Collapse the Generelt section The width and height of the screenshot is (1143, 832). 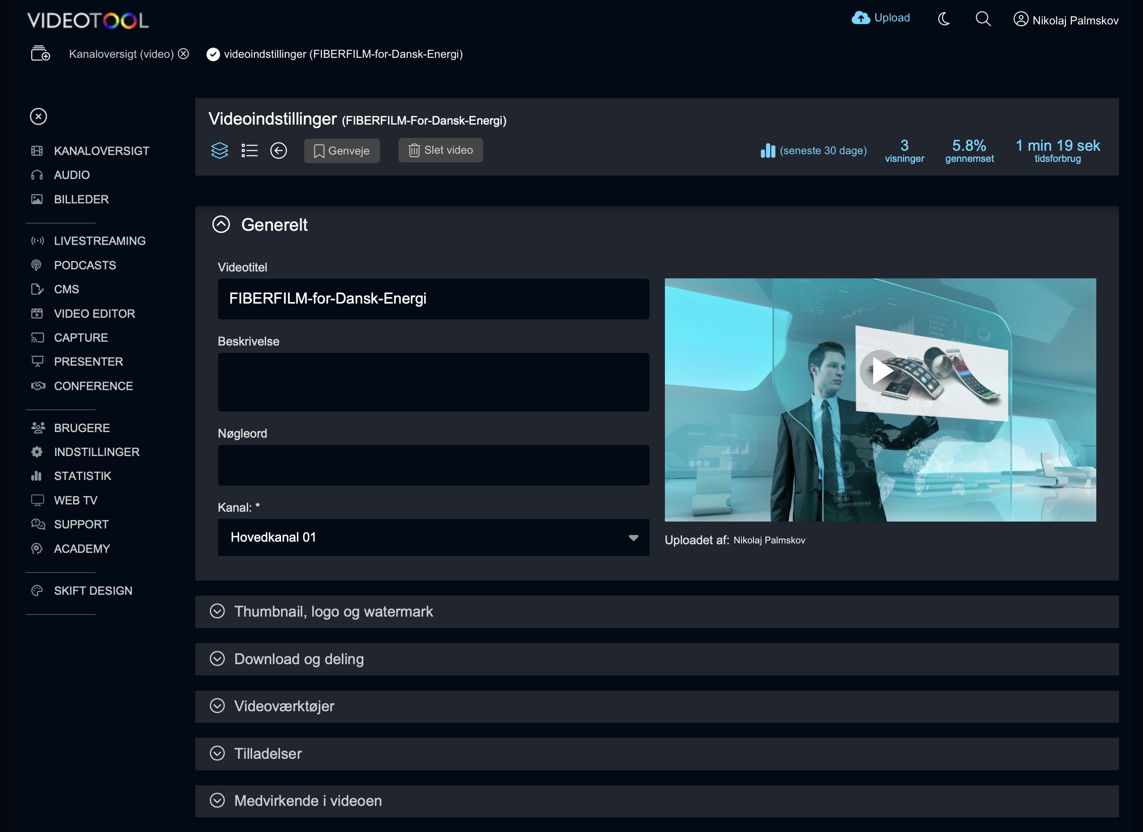pos(220,225)
